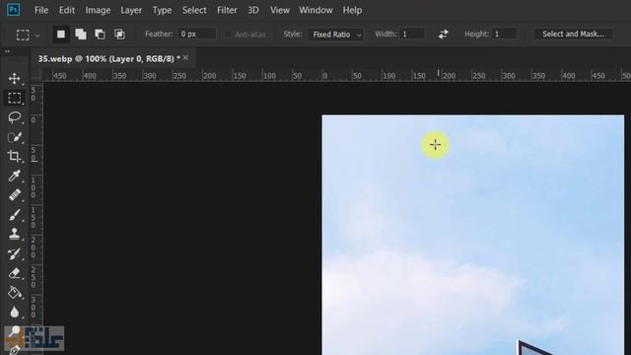631x355 pixels.
Task: Open the Type menu
Action: [x=162, y=10]
